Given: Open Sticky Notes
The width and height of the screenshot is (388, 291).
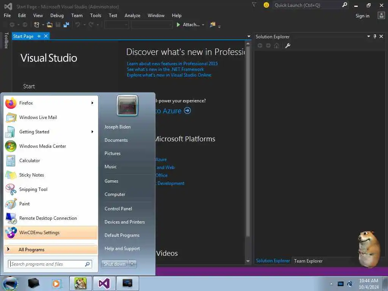Looking at the screenshot, I should 51,175.
